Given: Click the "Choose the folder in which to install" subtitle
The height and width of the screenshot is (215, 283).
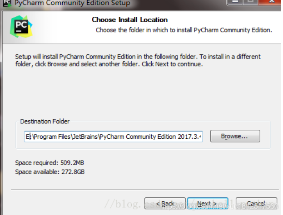Looking at the screenshot, I should click(184, 30).
